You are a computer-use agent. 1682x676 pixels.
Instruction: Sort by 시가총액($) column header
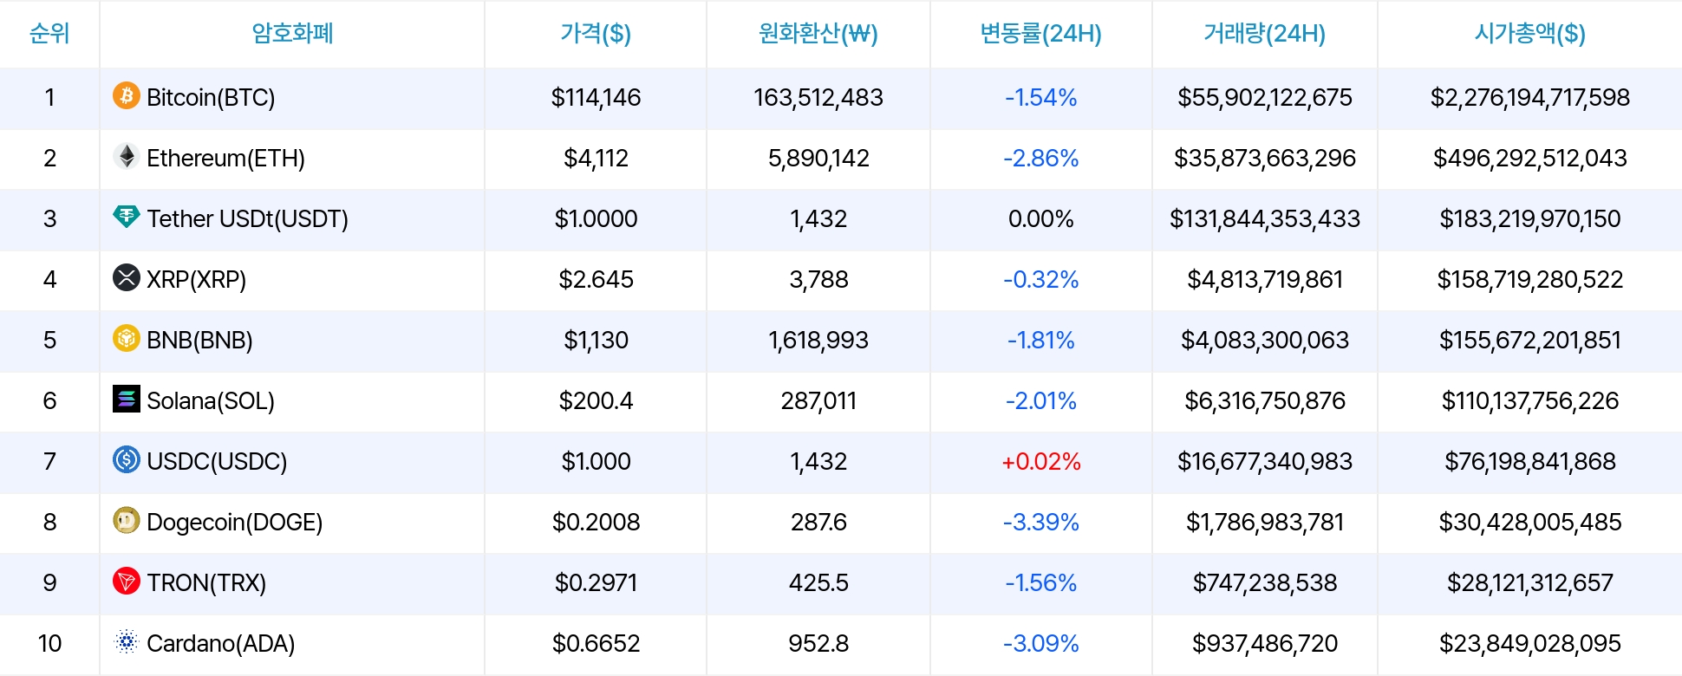point(1529,34)
